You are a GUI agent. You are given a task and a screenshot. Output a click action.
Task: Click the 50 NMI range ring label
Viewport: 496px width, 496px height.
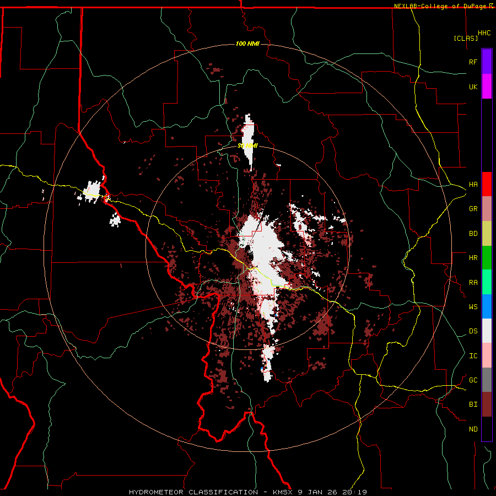247,145
